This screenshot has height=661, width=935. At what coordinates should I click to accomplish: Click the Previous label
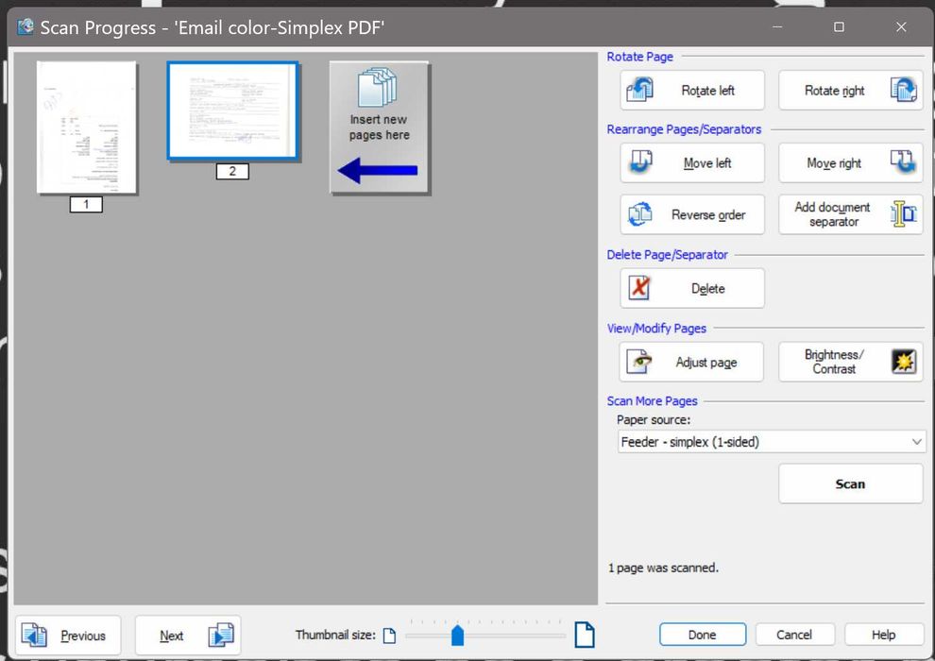coord(83,636)
